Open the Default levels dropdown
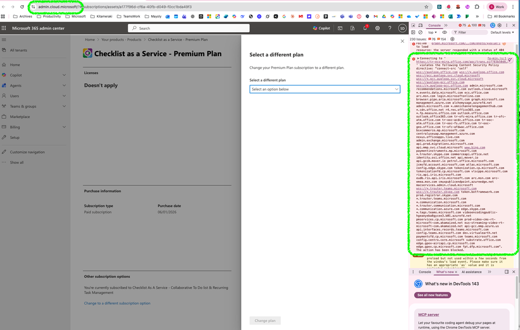The width and height of the screenshot is (520, 330). click(502, 32)
